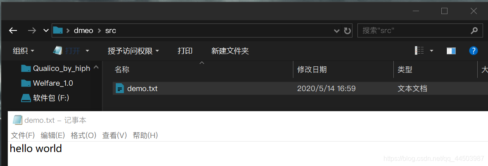
Task: Click the 打印 button
Action: click(185, 51)
